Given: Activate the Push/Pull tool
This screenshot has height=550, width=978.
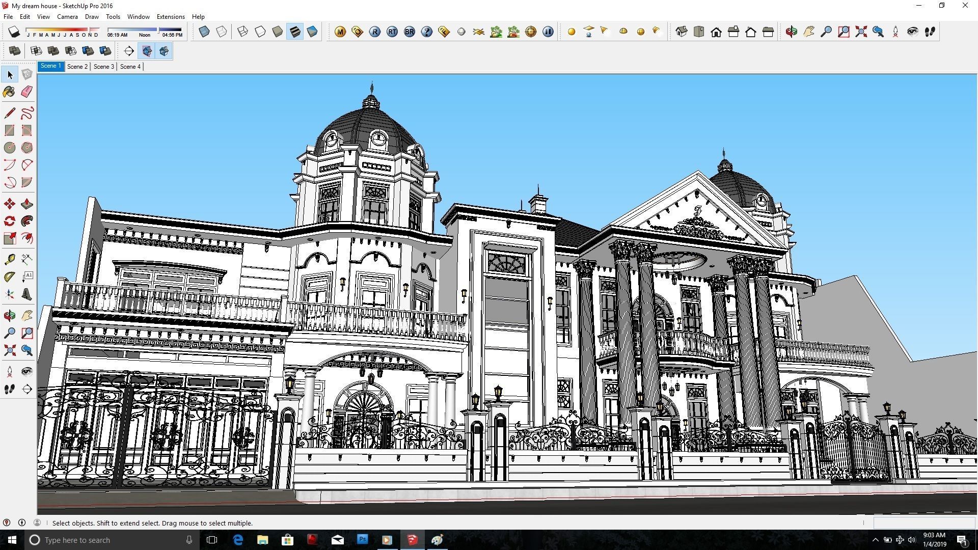Looking at the screenshot, I should point(27,204).
